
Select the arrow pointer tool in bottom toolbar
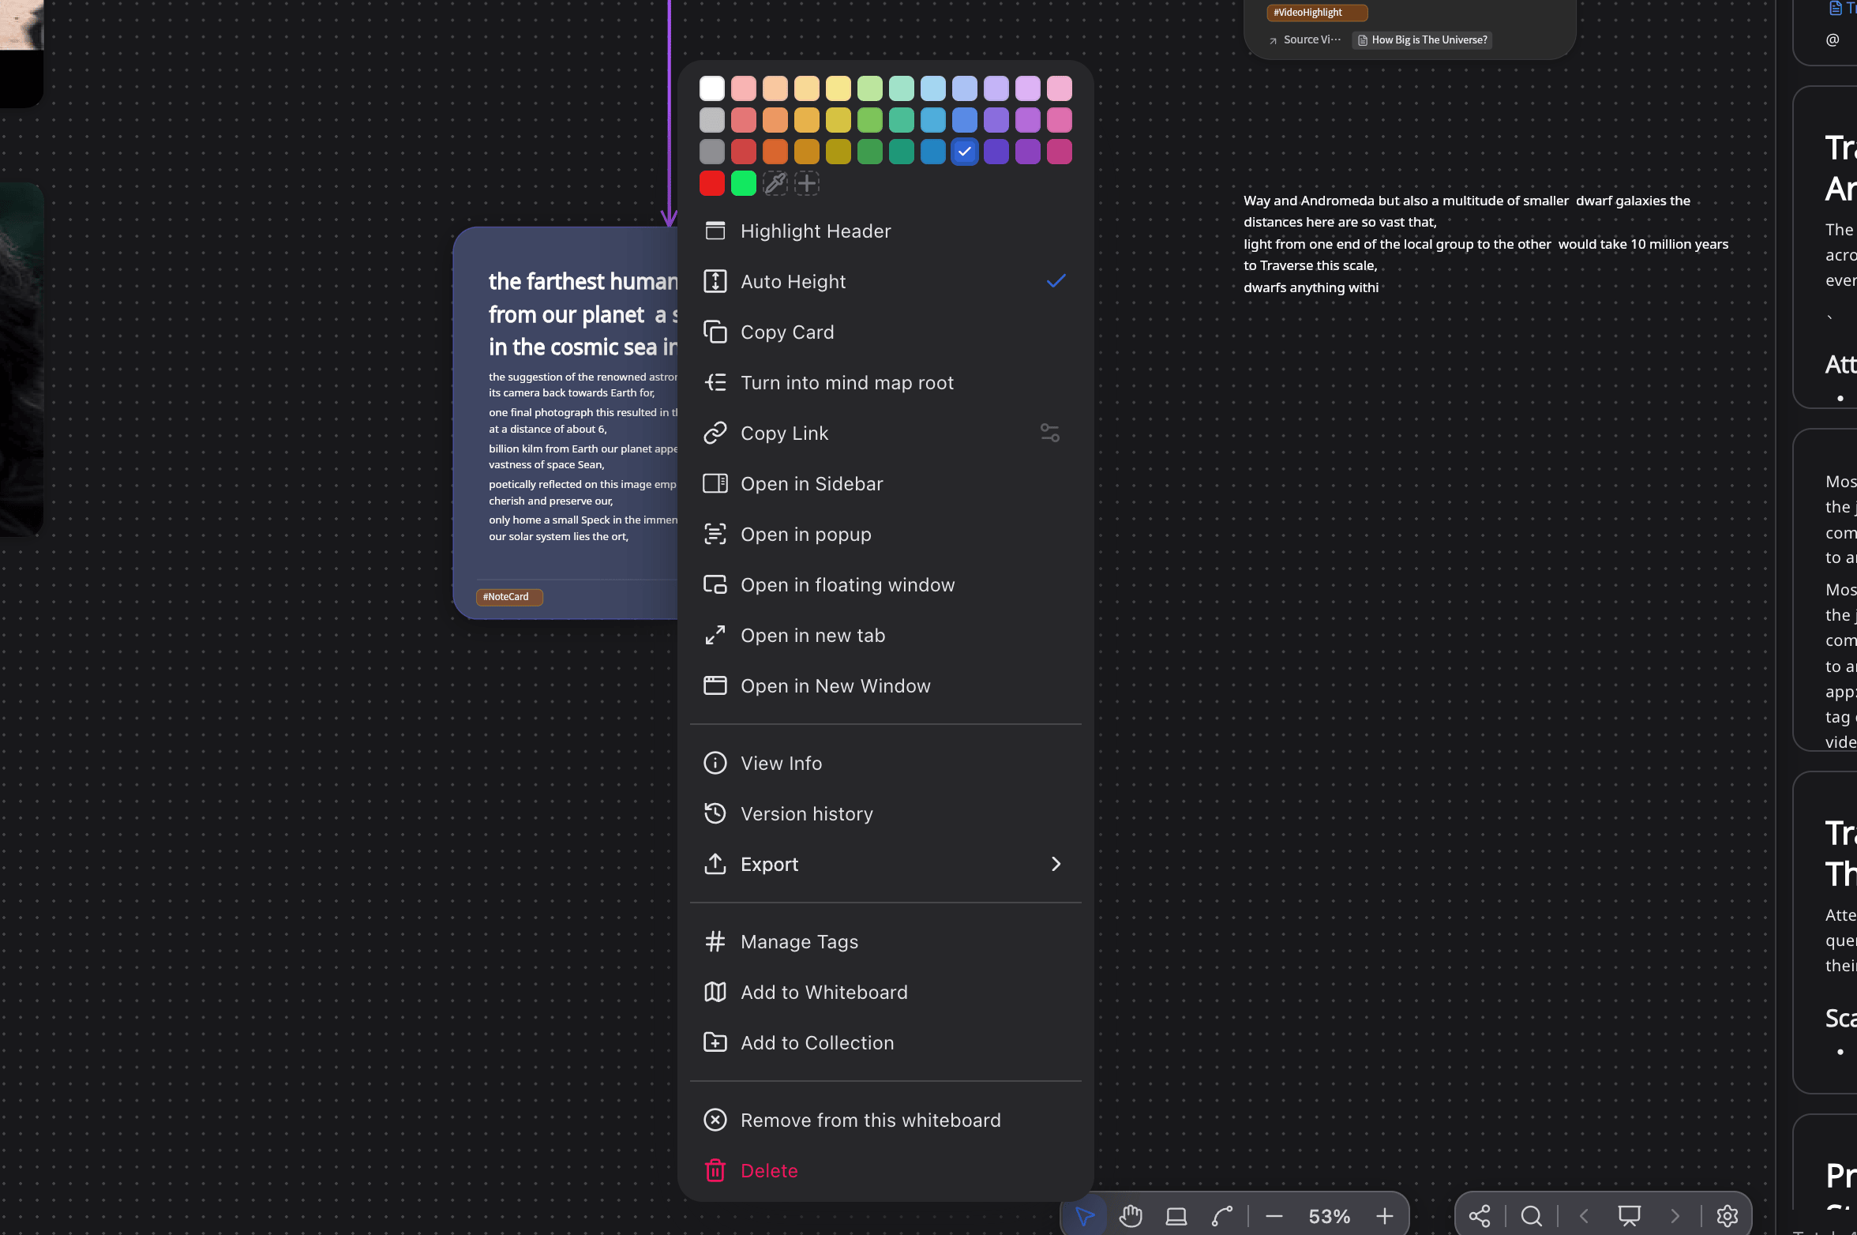point(1085,1216)
